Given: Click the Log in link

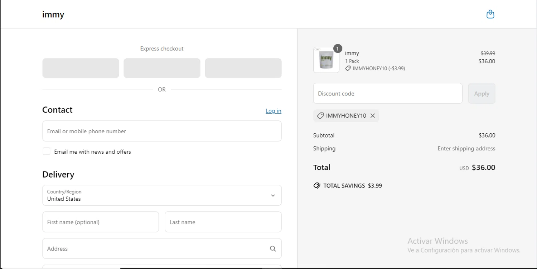Looking at the screenshot, I should click(x=274, y=111).
